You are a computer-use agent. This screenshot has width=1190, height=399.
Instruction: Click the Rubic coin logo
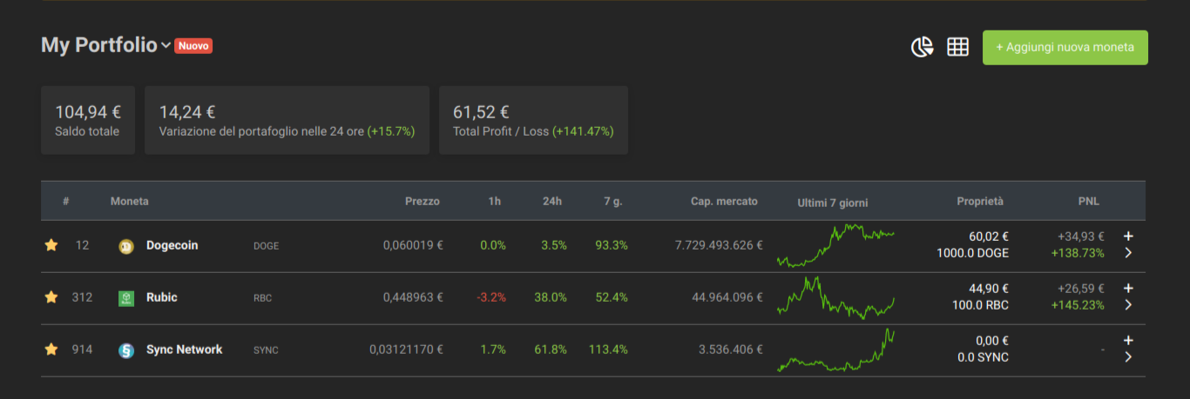click(126, 298)
